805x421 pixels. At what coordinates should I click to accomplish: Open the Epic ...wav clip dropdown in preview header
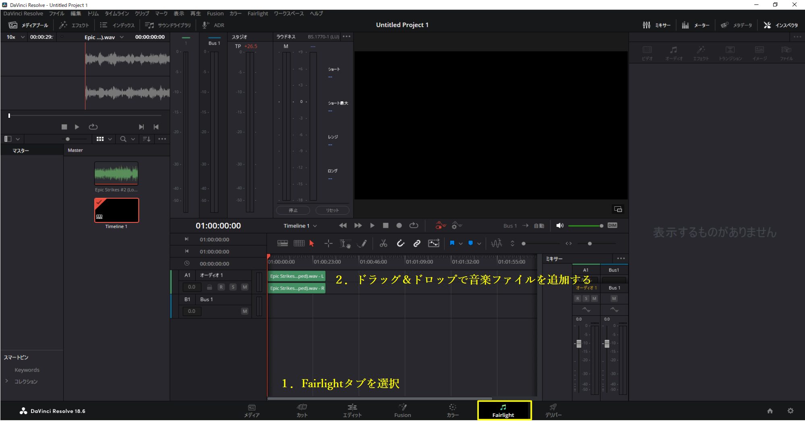pos(122,37)
